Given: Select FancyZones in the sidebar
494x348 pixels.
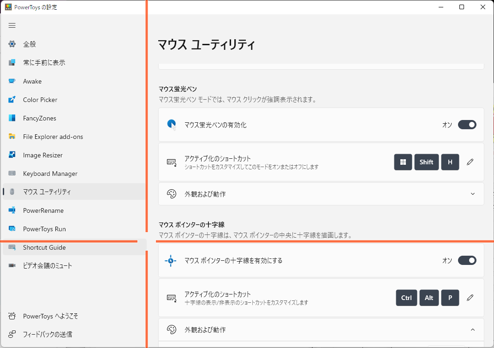Looking at the screenshot, I should click(74, 118).
